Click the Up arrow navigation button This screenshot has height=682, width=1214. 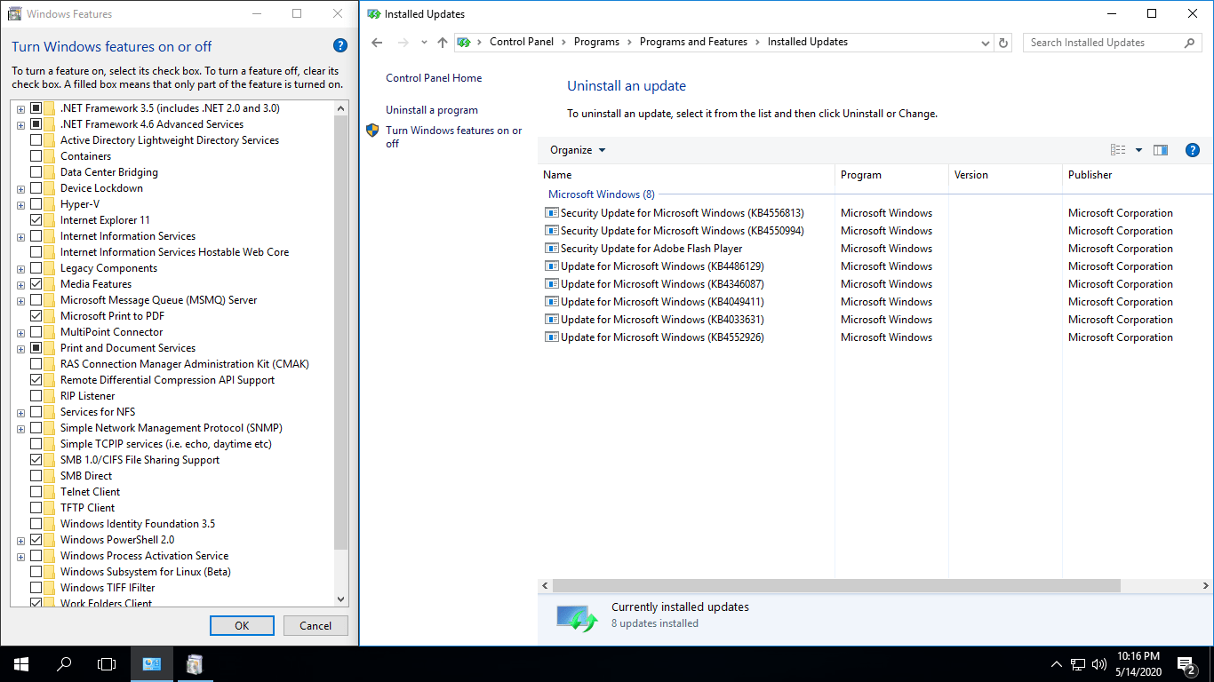click(x=443, y=43)
